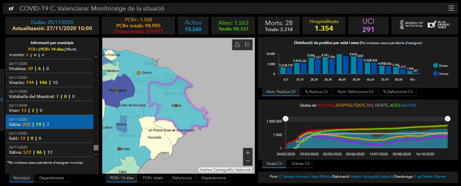Click the map attribution Institut Cartogràfic Valencià
Screen dimensions: 461x186
tap(225, 170)
